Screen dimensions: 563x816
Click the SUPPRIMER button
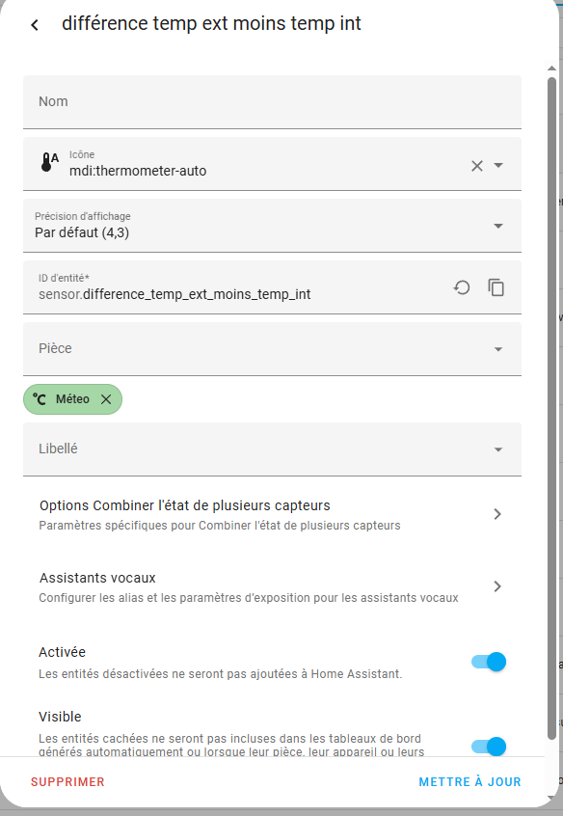tap(67, 781)
